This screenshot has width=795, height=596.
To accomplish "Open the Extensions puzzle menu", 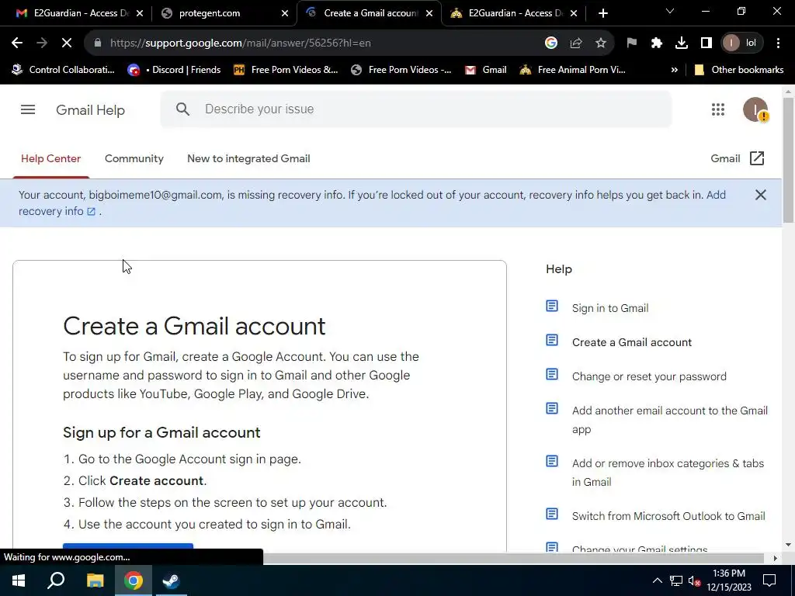I will click(x=657, y=43).
